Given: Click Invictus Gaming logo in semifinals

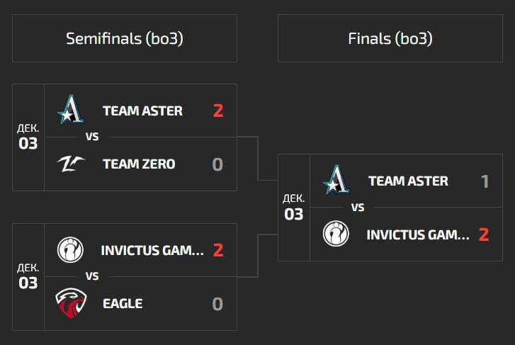Looking at the screenshot, I should coord(70,249).
